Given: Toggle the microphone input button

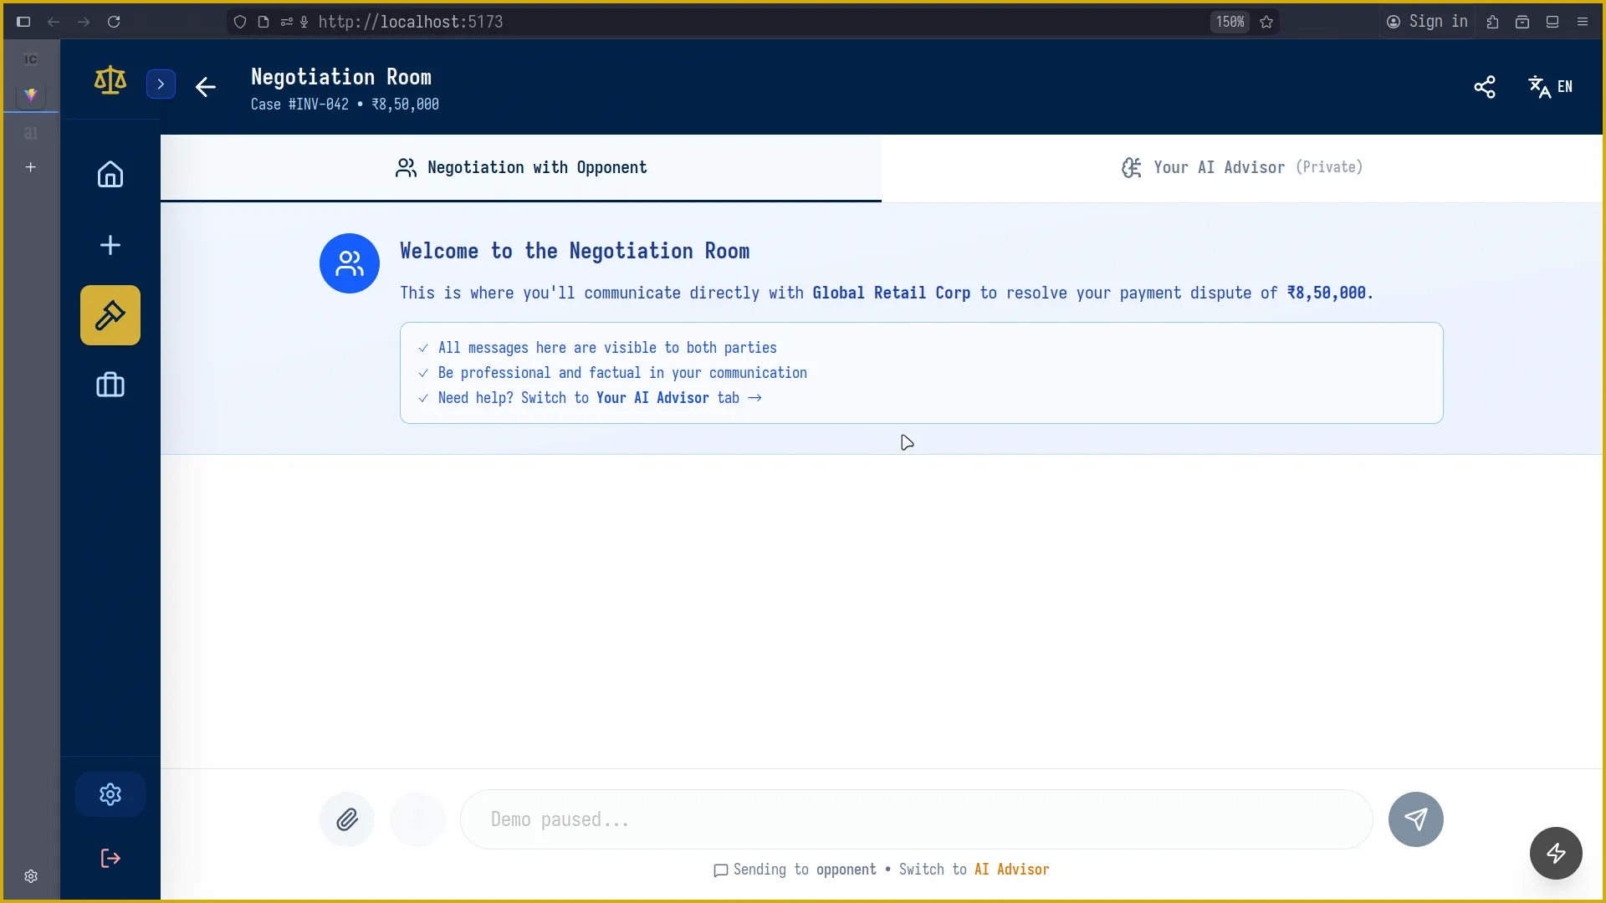Looking at the screenshot, I should pos(304,22).
